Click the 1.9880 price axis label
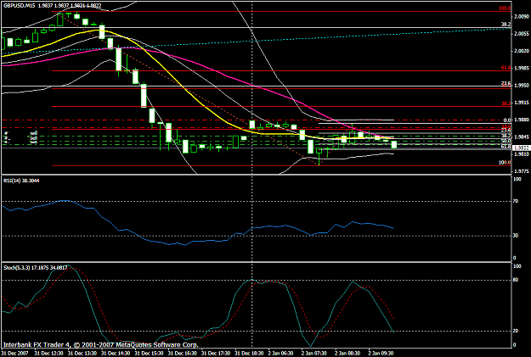This screenshot has height=357, width=531. pos(522,120)
